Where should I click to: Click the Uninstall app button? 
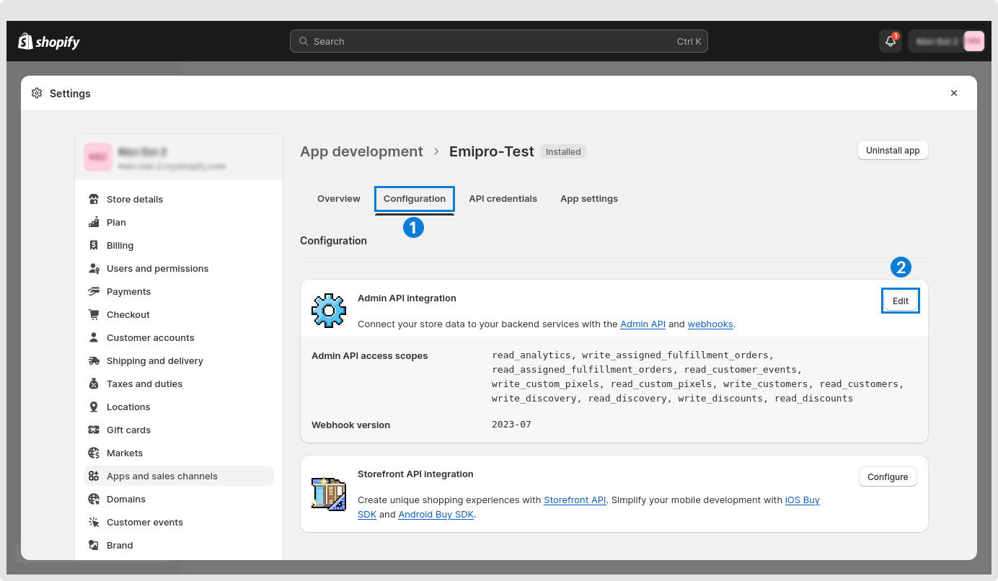coord(893,151)
